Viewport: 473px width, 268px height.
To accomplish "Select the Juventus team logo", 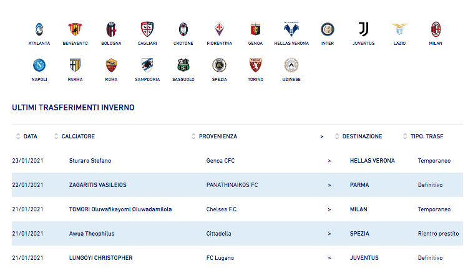I will click(363, 29).
